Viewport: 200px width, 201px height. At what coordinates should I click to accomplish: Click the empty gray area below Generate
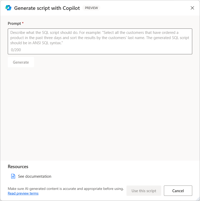(x=100, y=114)
